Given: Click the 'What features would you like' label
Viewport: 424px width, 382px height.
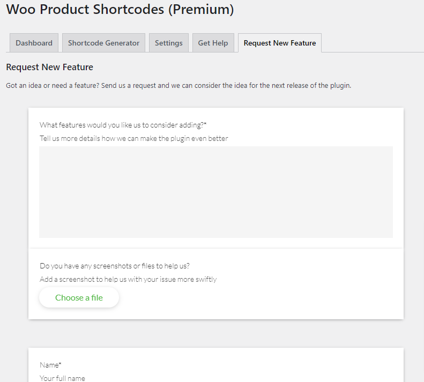Looking at the screenshot, I should (123, 125).
